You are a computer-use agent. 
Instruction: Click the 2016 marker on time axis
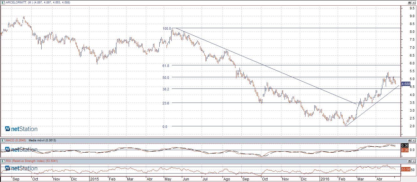tap(324, 179)
